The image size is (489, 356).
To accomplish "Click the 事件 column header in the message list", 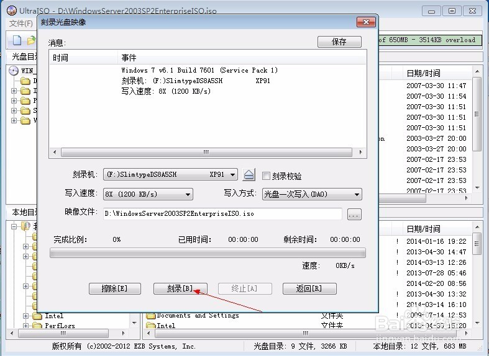I will (242, 58).
